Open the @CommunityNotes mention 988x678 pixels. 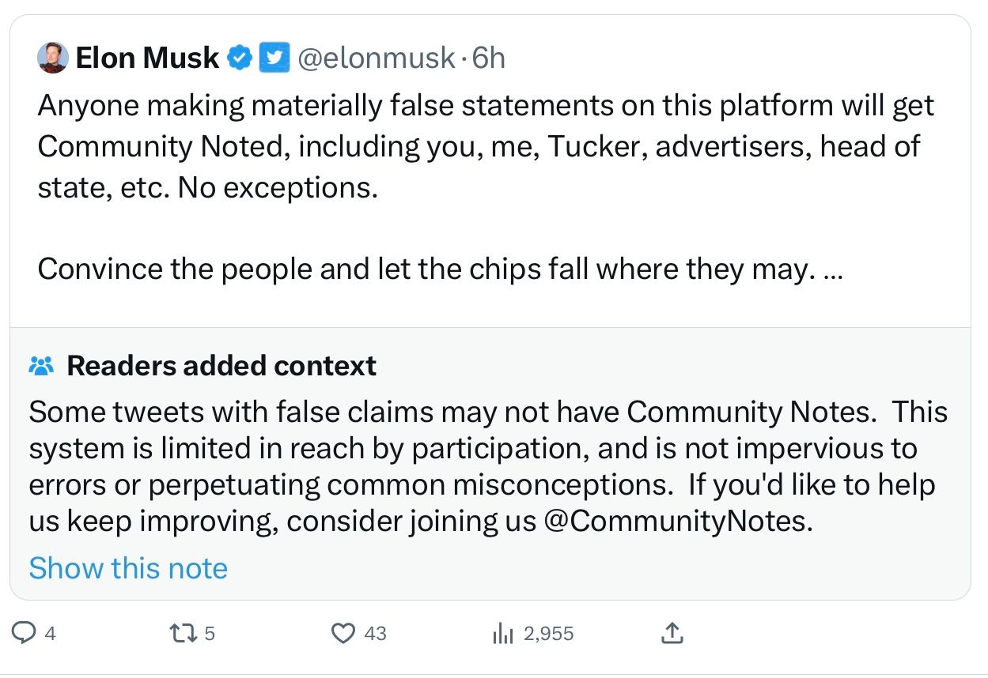tap(678, 522)
